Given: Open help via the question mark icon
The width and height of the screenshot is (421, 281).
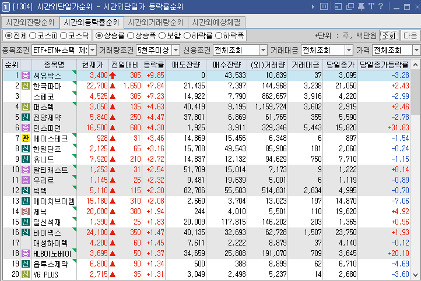Looking at the screenshot, I should pyautogui.click(x=381, y=6).
